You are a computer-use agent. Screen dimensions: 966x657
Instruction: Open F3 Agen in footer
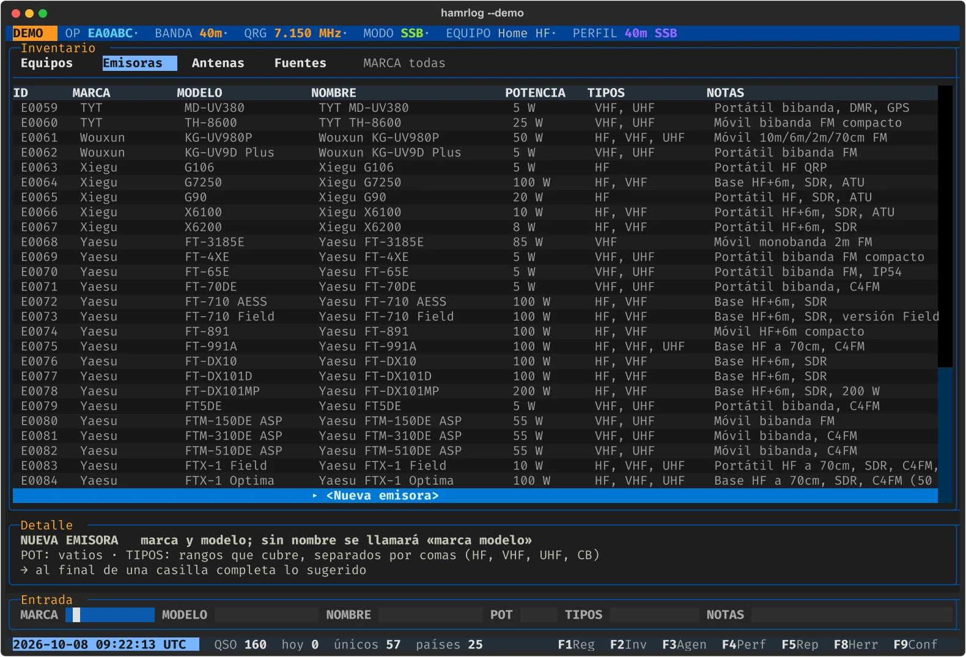(x=684, y=645)
